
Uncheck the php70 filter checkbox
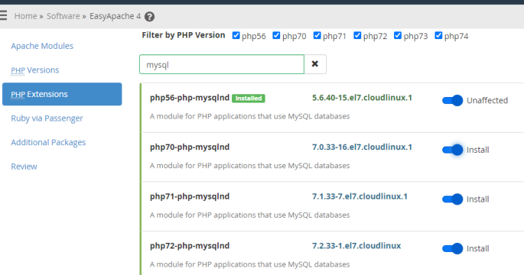[276, 36]
